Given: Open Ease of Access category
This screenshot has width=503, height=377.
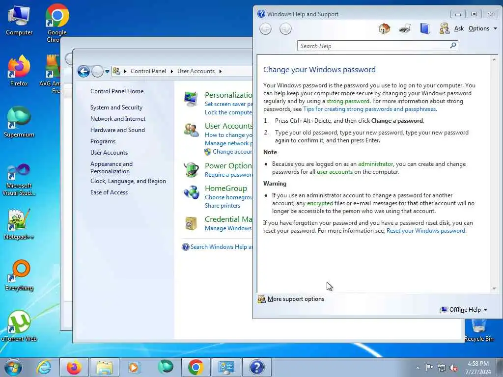Looking at the screenshot, I should [109, 192].
